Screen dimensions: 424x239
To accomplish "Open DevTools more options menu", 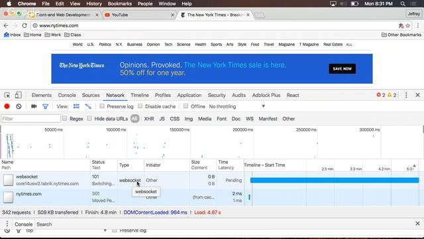I will pyautogui.click(x=406, y=95).
